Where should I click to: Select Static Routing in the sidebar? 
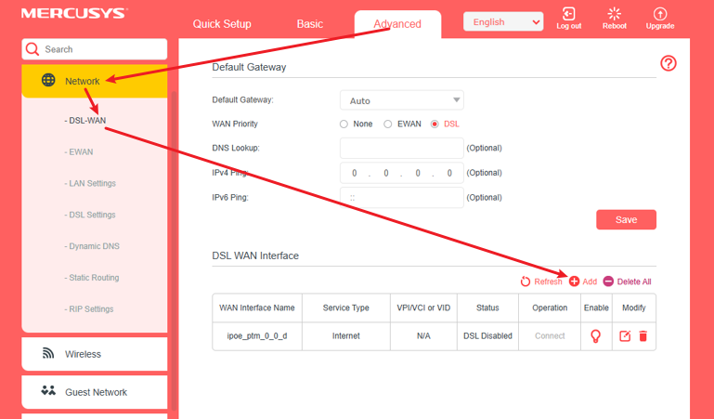(92, 278)
